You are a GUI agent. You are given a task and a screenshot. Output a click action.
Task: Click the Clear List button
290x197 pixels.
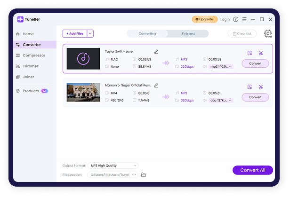point(242,33)
